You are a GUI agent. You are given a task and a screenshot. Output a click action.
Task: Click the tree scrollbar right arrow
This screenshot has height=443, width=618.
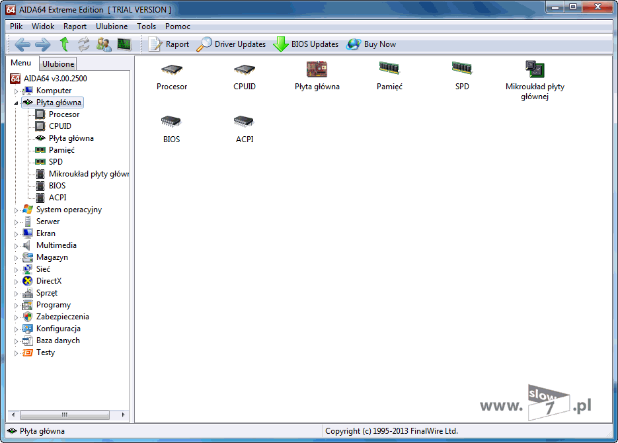[x=124, y=415]
